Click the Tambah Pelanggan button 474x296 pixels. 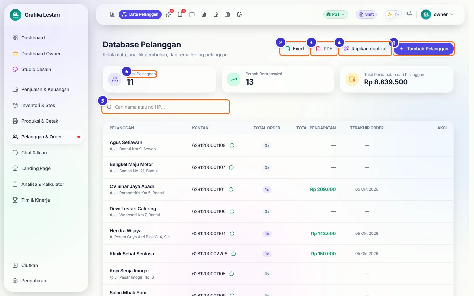click(424, 49)
